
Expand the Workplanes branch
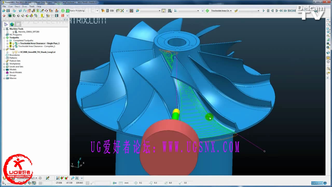[4, 64]
